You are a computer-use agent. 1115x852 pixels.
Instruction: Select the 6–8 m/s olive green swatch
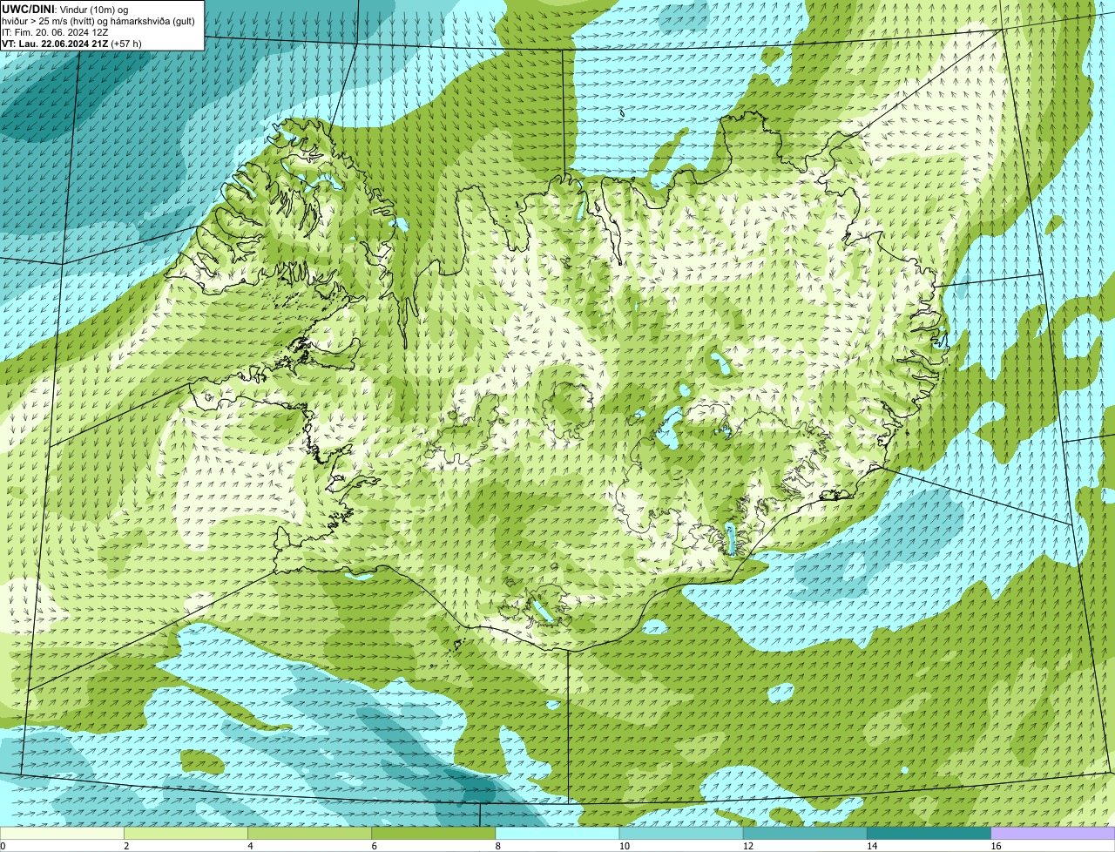(x=434, y=834)
